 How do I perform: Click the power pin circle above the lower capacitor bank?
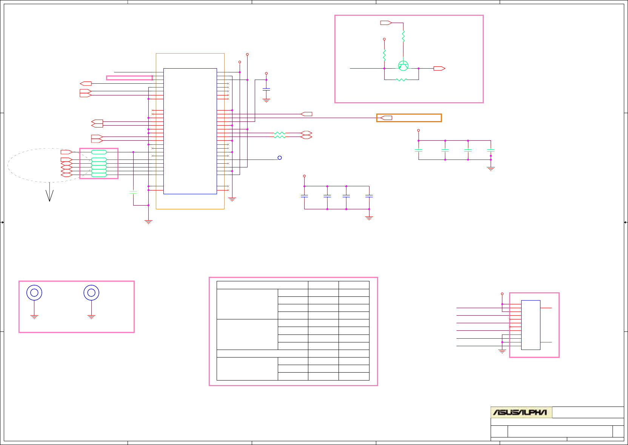[304, 176]
